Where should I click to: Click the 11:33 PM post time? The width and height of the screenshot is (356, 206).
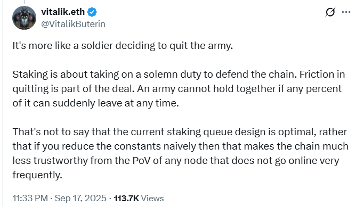pos(30,198)
